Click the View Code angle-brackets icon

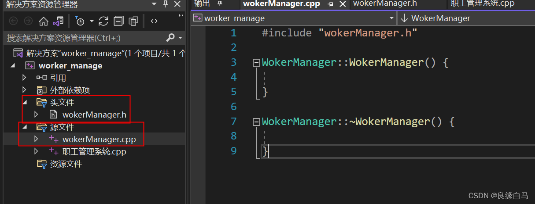[x=154, y=21]
